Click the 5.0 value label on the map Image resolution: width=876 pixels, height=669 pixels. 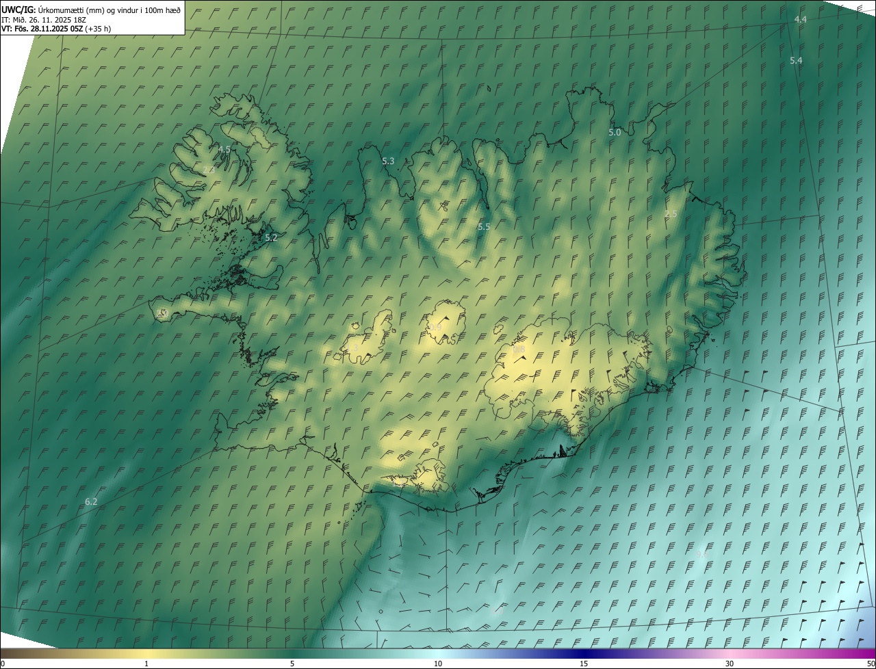pyautogui.click(x=615, y=133)
